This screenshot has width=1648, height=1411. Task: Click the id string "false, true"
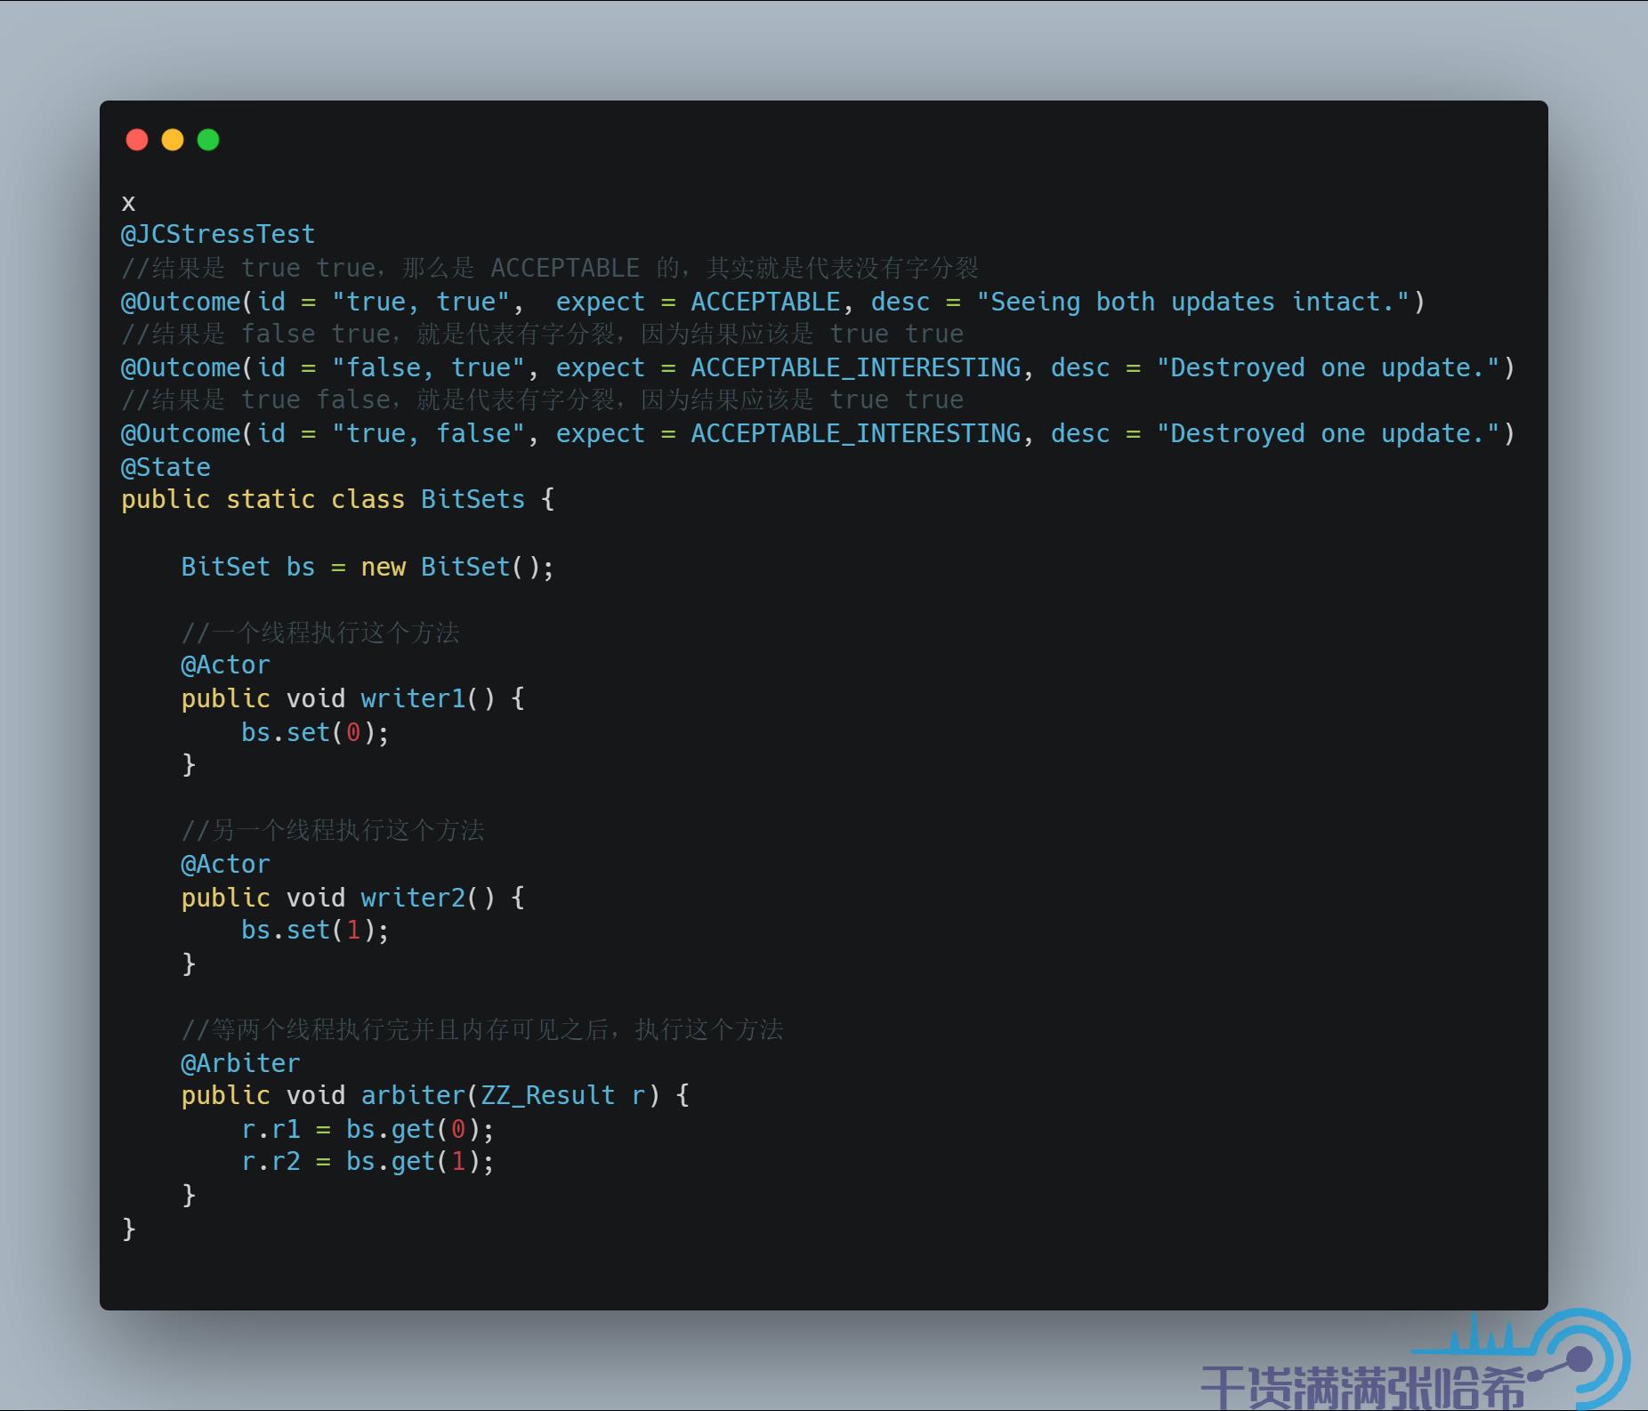[435, 367]
